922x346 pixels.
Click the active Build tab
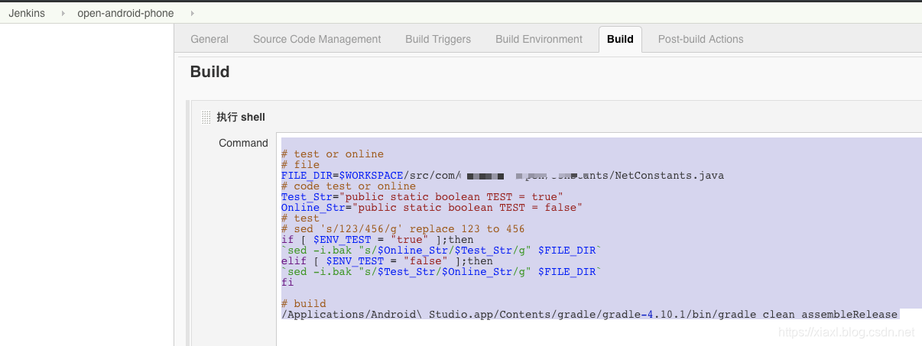(620, 39)
